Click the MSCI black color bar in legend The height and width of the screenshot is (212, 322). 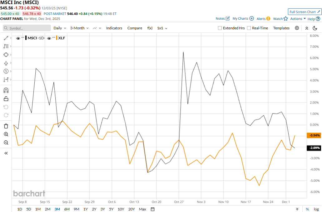tap(26, 38)
